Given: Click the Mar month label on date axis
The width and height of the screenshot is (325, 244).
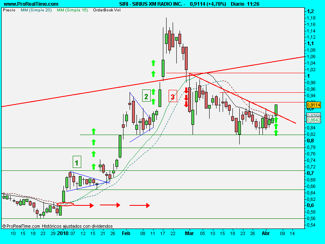Looking at the screenshot, I should click(x=189, y=233).
